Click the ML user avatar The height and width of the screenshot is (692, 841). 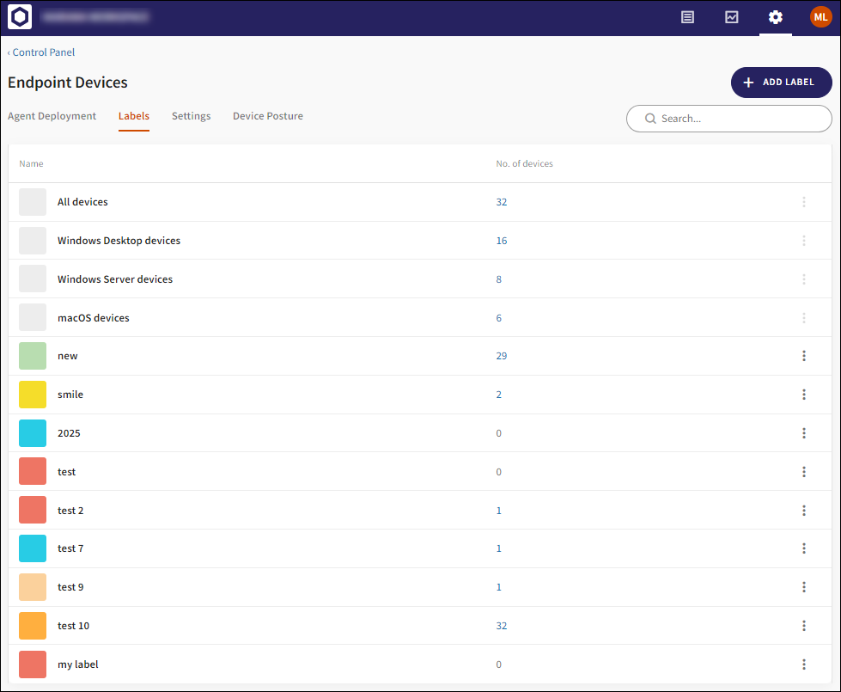click(820, 17)
